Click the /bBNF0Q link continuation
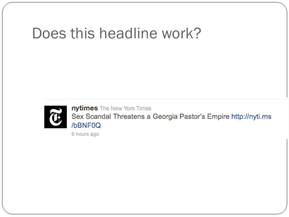Viewport: 289px width, 217px height. pos(86,125)
